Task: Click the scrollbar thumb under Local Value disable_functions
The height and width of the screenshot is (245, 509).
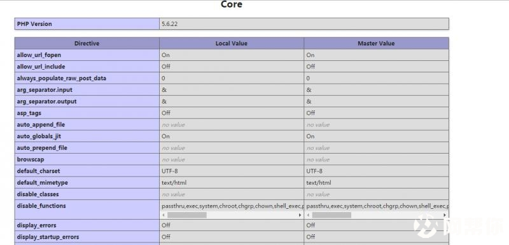Action: click(x=187, y=215)
